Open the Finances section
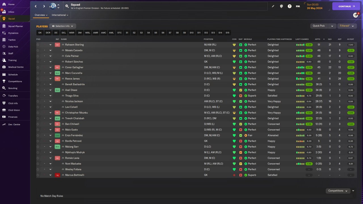This screenshot has width=363, height=204. click(15, 117)
